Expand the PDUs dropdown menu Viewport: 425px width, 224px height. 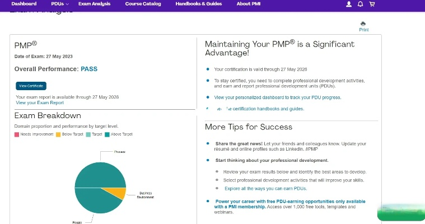point(60,4)
